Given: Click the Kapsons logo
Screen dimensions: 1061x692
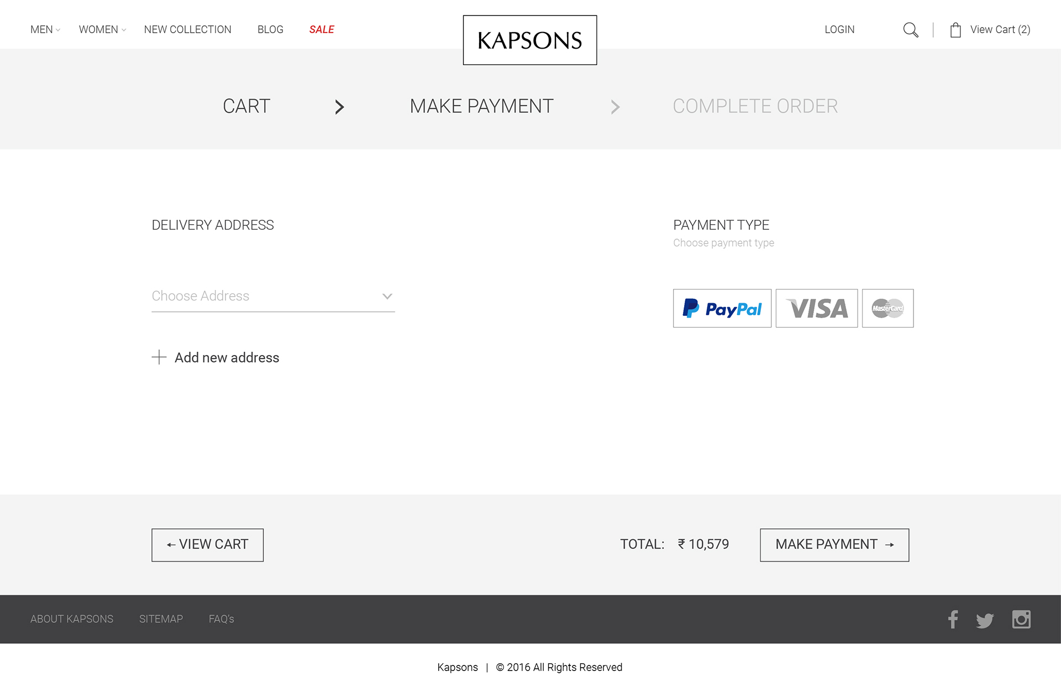Looking at the screenshot, I should [x=529, y=40].
